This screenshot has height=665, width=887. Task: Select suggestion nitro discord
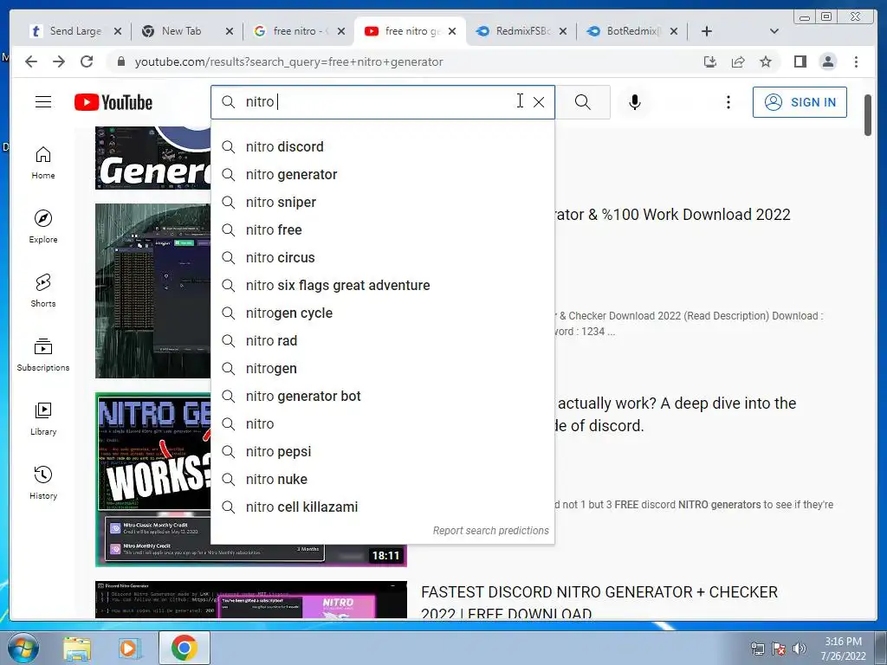(382, 146)
